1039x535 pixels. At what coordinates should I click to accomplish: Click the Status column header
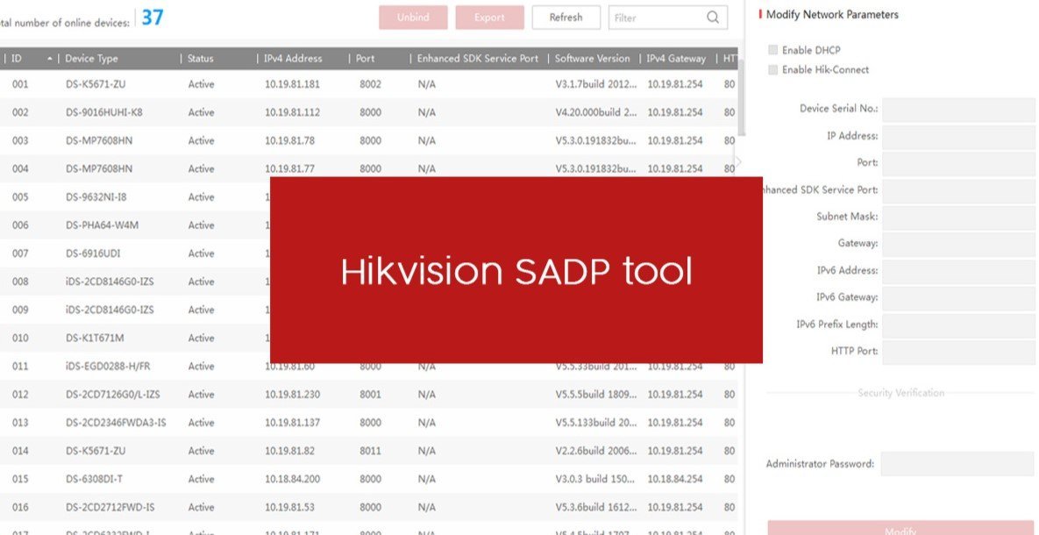click(201, 59)
